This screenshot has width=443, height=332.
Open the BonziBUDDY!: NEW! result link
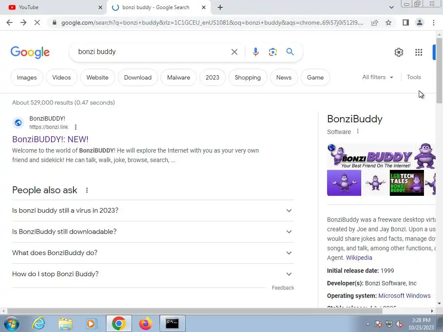50,139
